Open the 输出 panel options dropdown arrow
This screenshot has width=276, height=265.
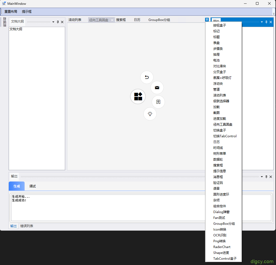point(262,177)
